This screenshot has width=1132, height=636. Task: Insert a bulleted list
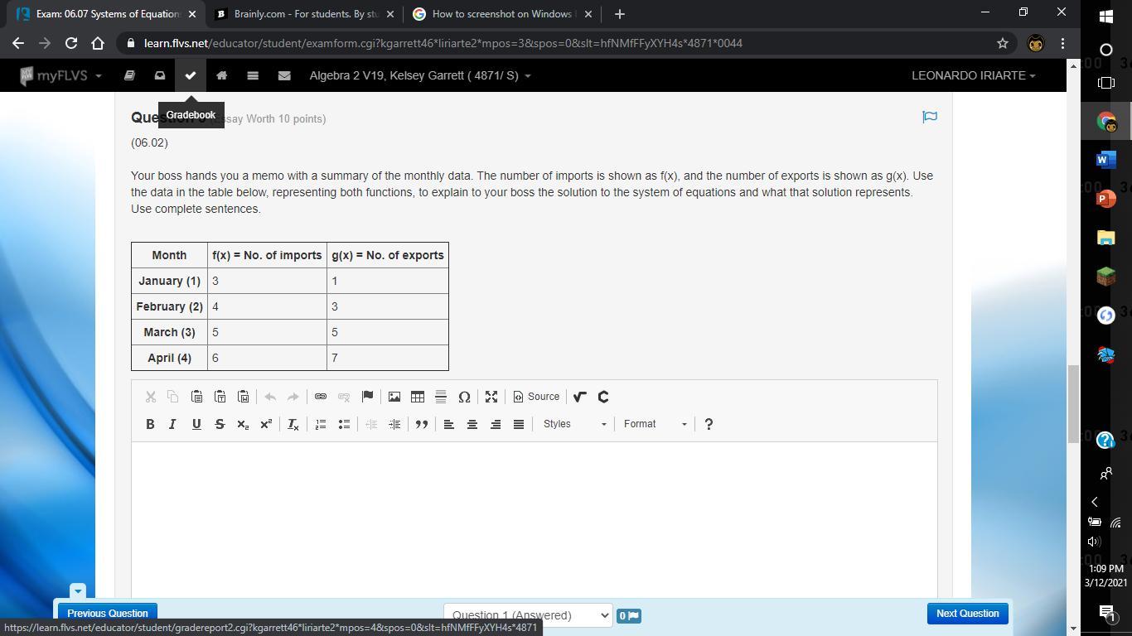point(344,424)
